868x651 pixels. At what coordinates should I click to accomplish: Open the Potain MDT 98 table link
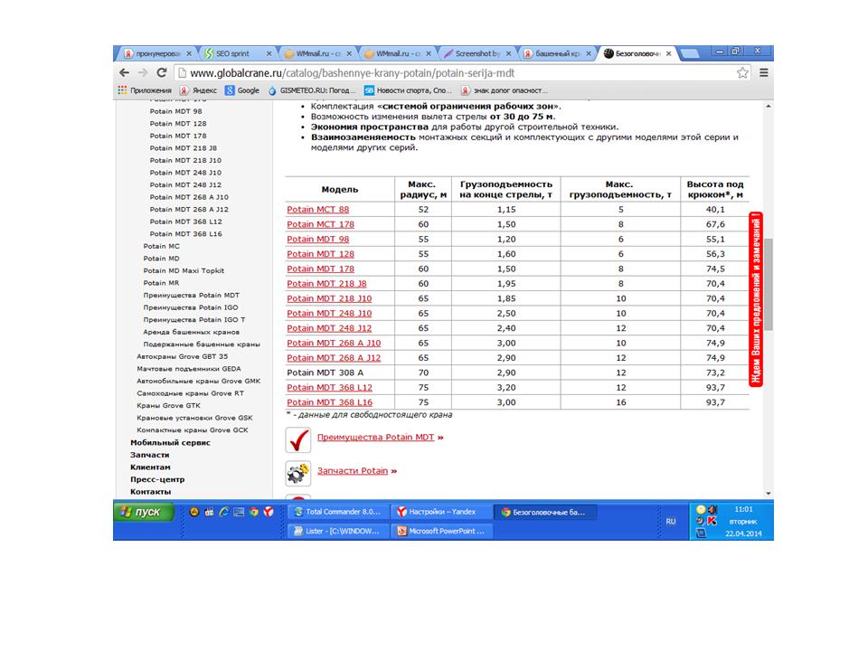coord(317,239)
